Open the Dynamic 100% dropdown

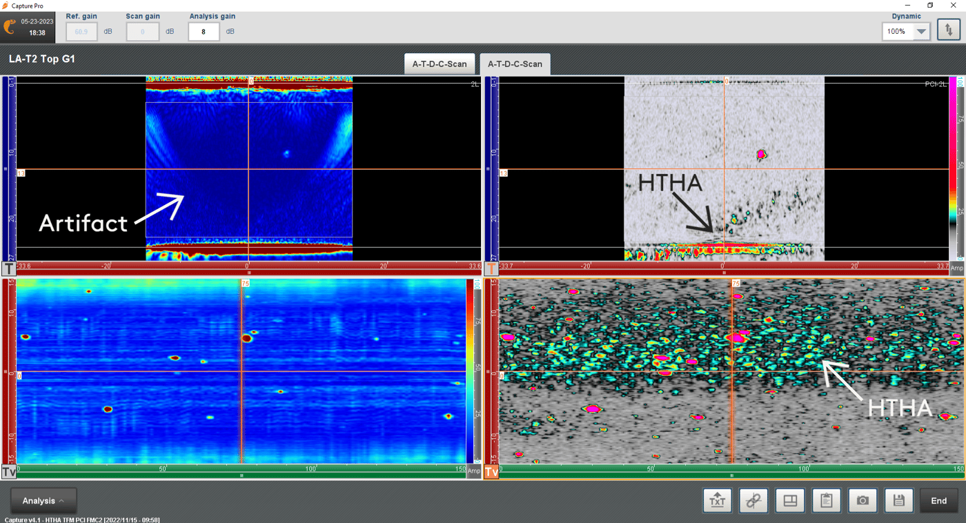[905, 30]
